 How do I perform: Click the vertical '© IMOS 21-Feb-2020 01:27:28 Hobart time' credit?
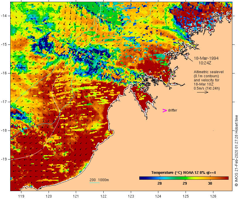click(x=236, y=151)
